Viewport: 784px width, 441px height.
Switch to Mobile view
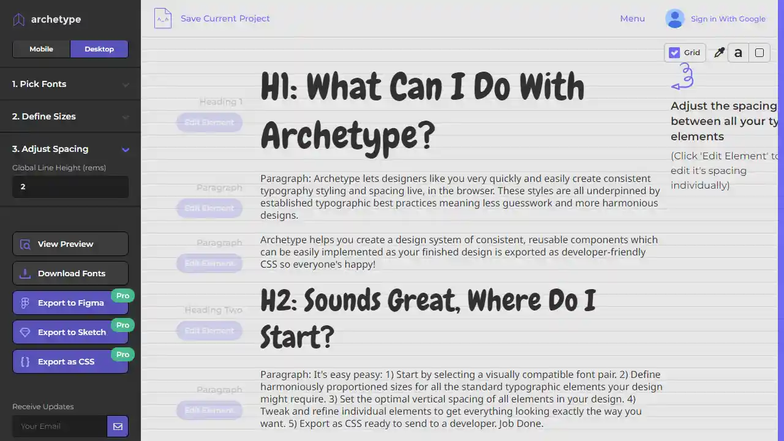pos(41,49)
